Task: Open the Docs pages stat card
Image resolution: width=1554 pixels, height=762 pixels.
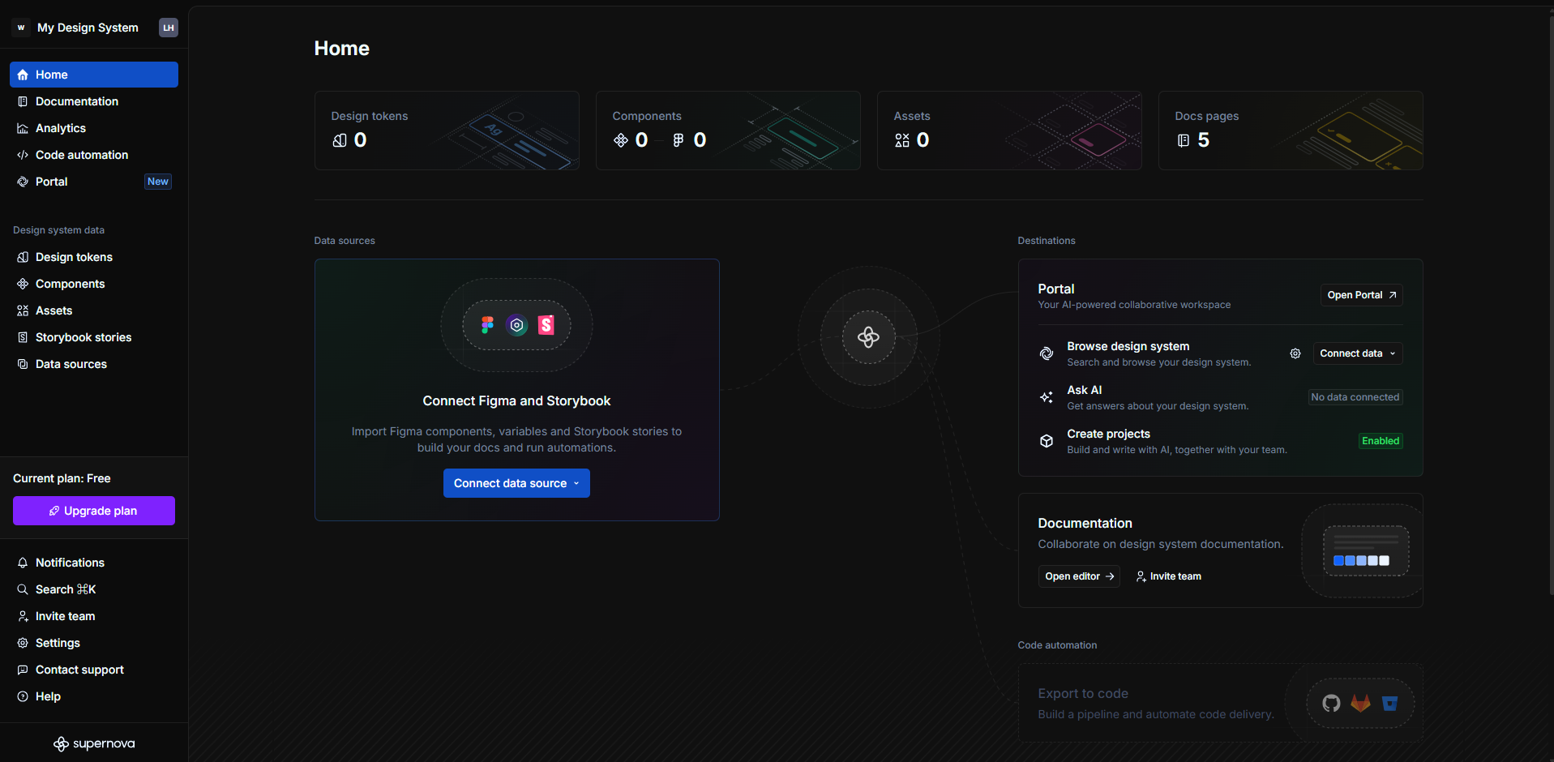Action: (x=1290, y=131)
